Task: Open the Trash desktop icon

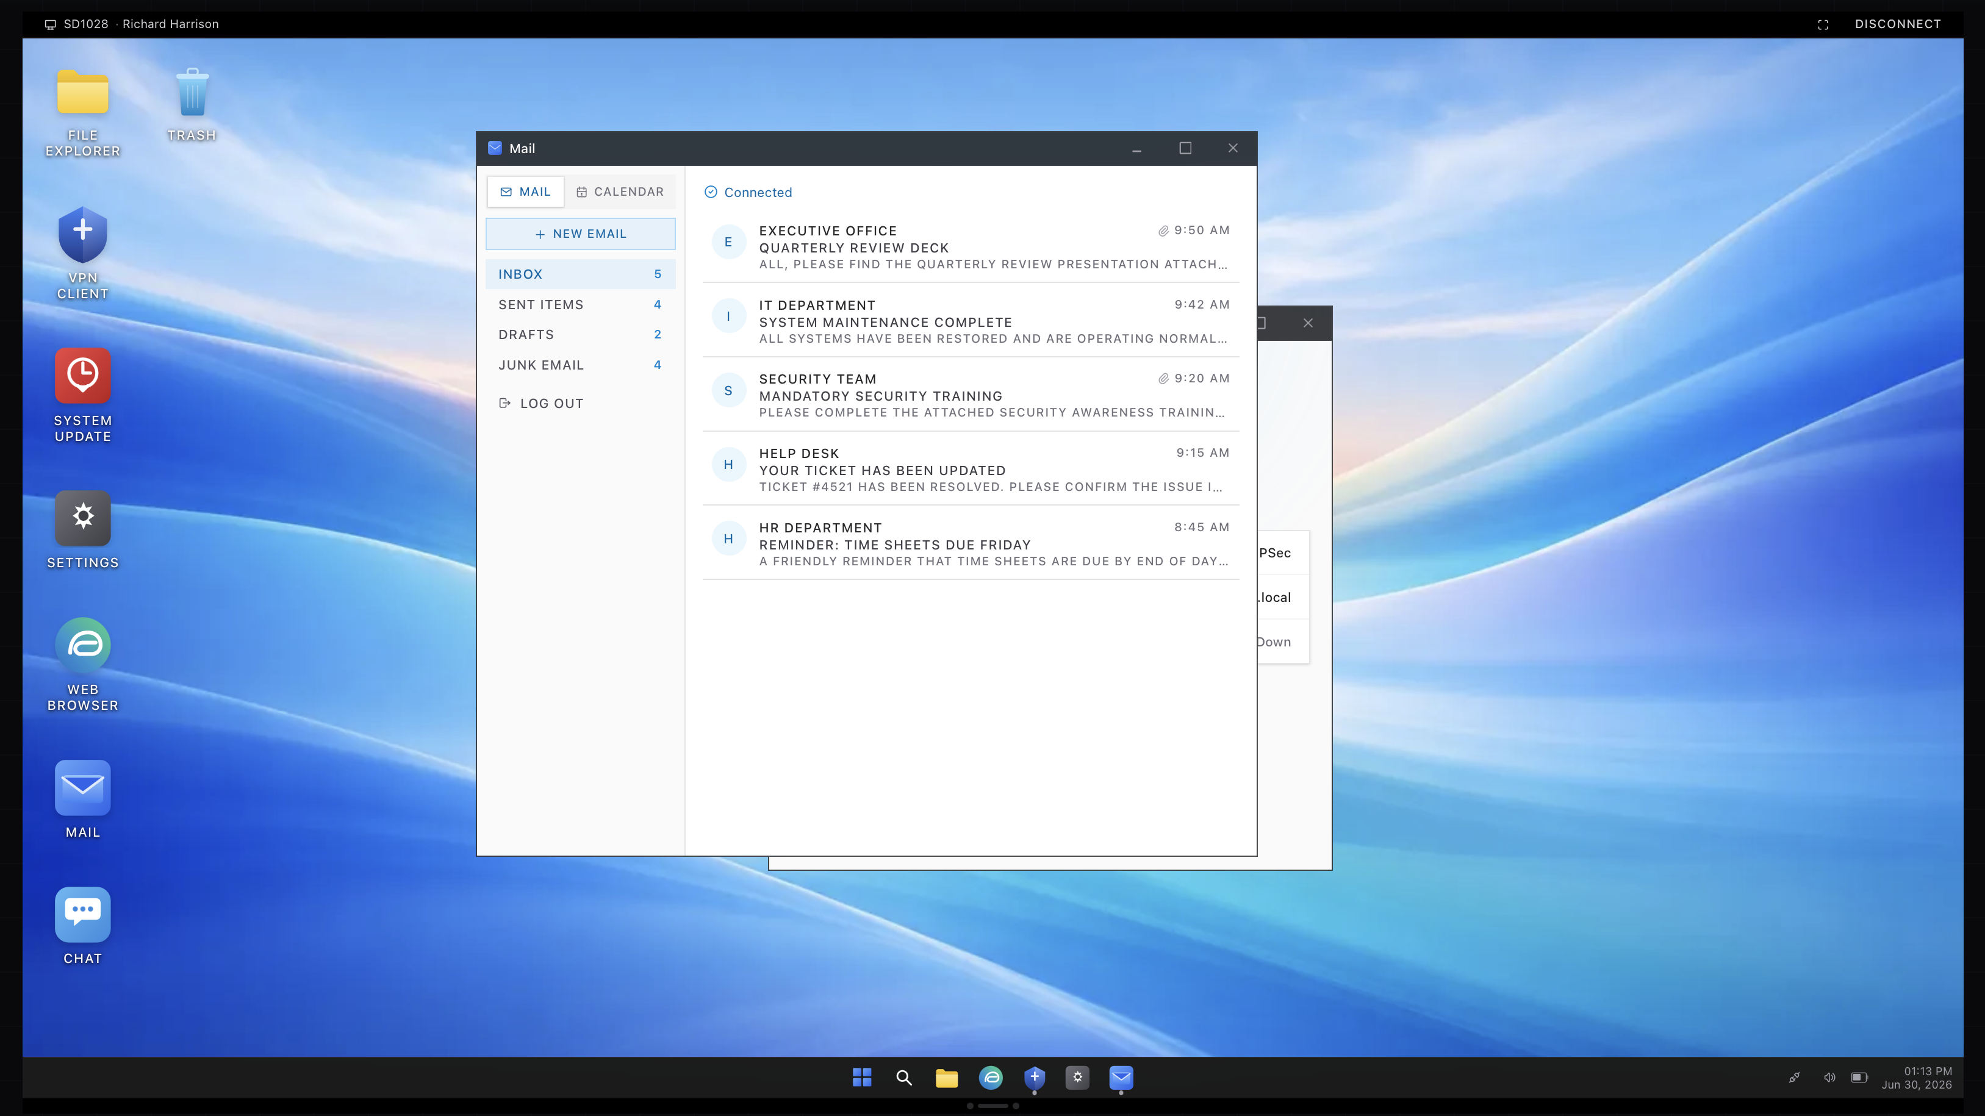Action: pos(192,105)
